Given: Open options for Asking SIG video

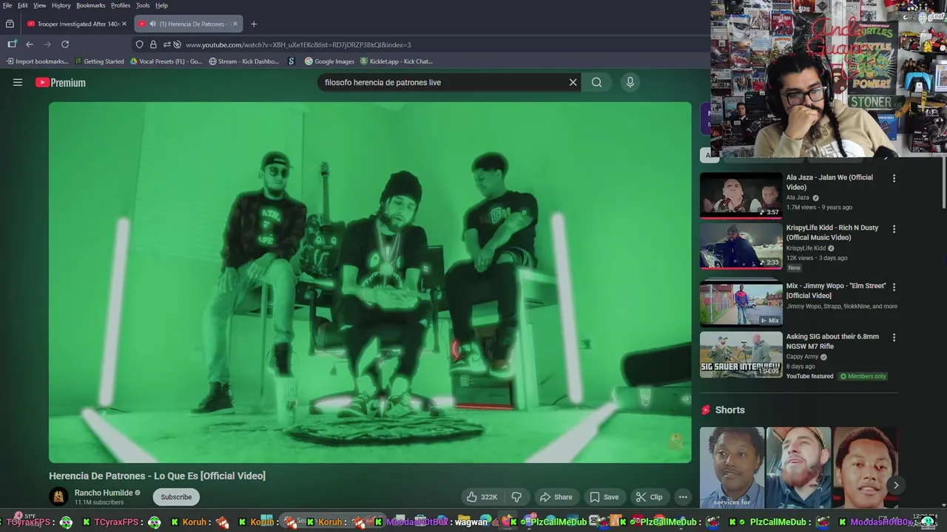Looking at the screenshot, I should 894,337.
